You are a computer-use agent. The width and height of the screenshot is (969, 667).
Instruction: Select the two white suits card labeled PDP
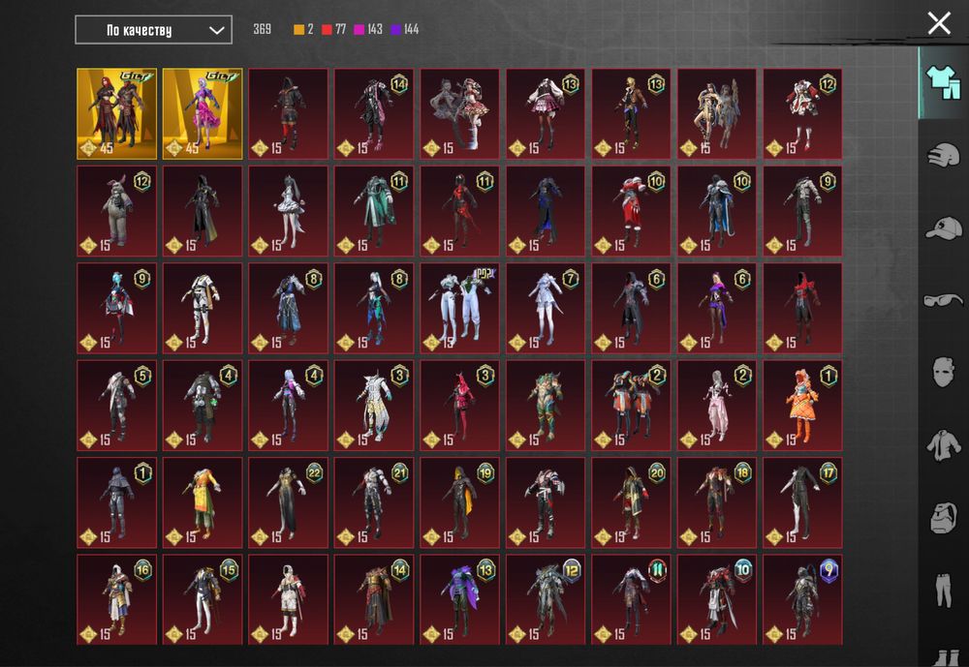point(459,308)
